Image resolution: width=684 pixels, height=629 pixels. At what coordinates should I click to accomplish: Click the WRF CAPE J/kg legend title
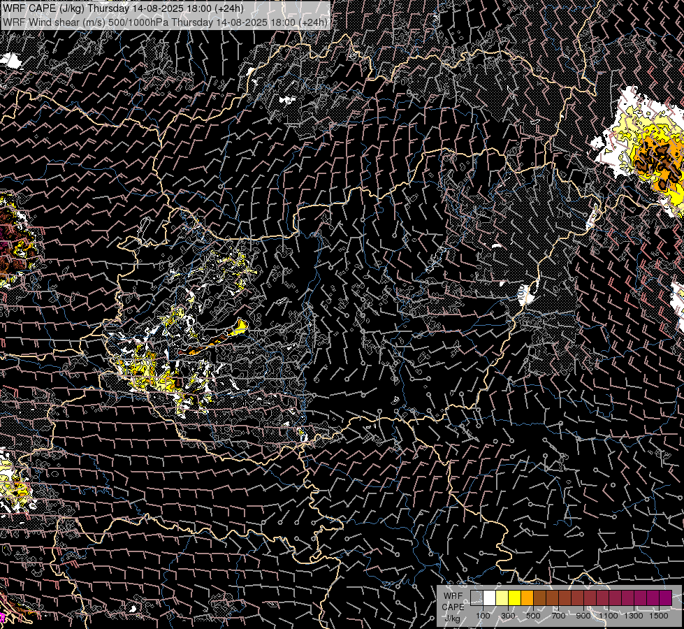[453, 607]
